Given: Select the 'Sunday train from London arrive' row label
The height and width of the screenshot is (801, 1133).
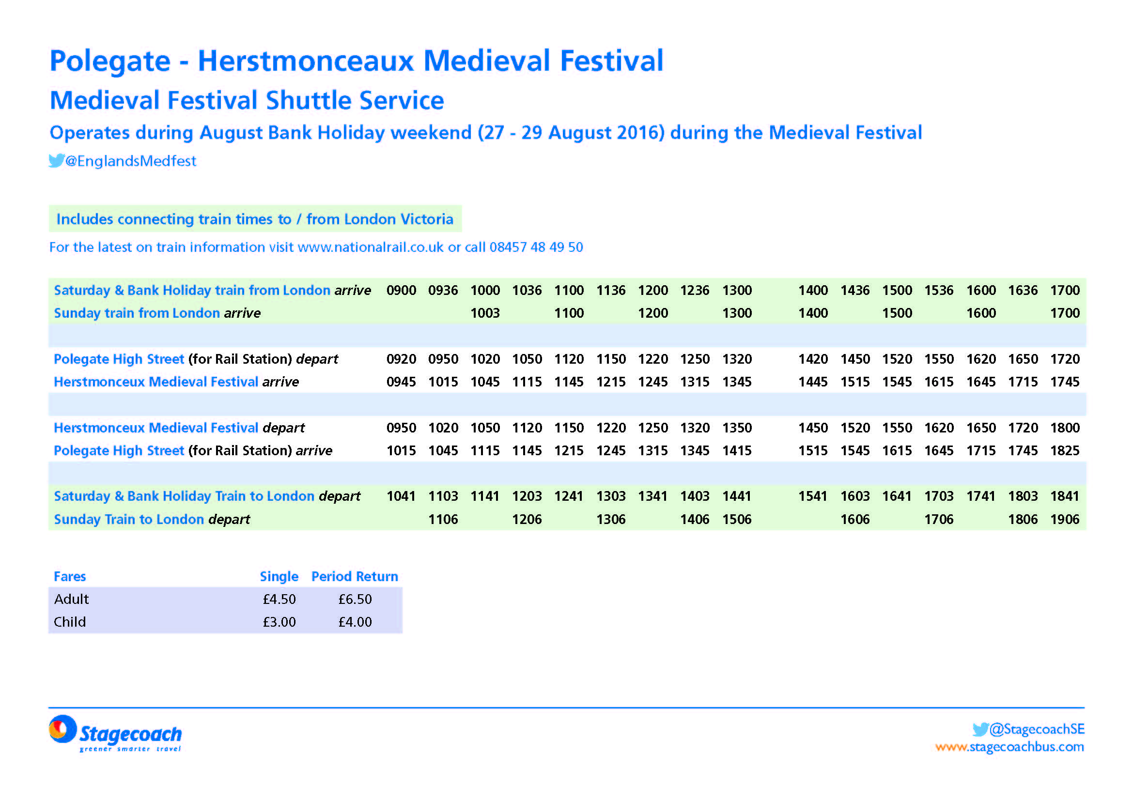Looking at the screenshot, I should click(157, 313).
